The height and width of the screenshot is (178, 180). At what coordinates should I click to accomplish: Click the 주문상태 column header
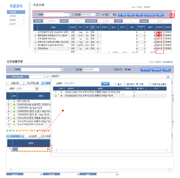(x=167, y=27)
